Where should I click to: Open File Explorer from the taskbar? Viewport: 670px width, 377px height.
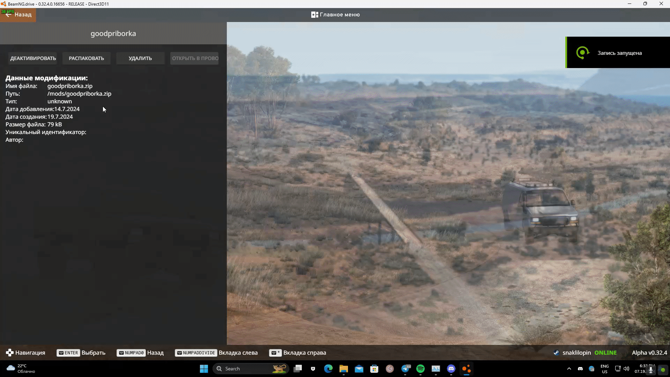[344, 369]
